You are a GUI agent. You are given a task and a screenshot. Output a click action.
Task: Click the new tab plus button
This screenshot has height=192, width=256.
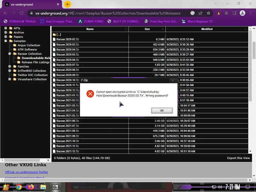tap(67, 4)
